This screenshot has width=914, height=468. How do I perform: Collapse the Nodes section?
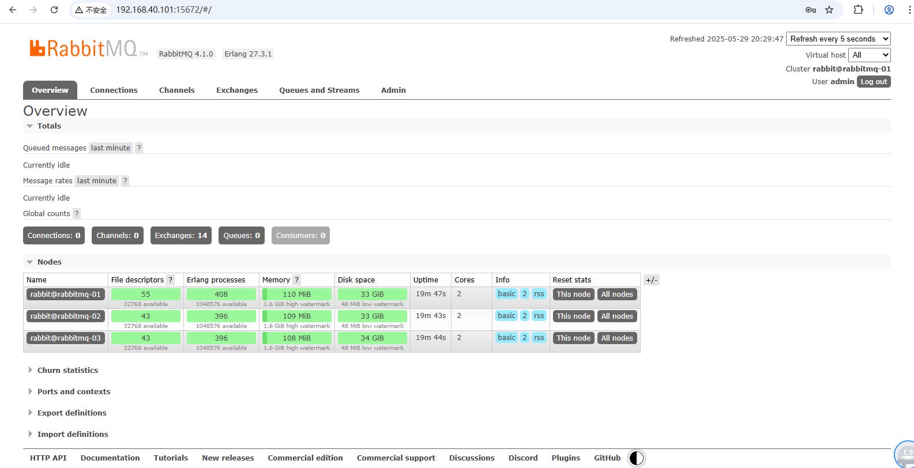49,262
